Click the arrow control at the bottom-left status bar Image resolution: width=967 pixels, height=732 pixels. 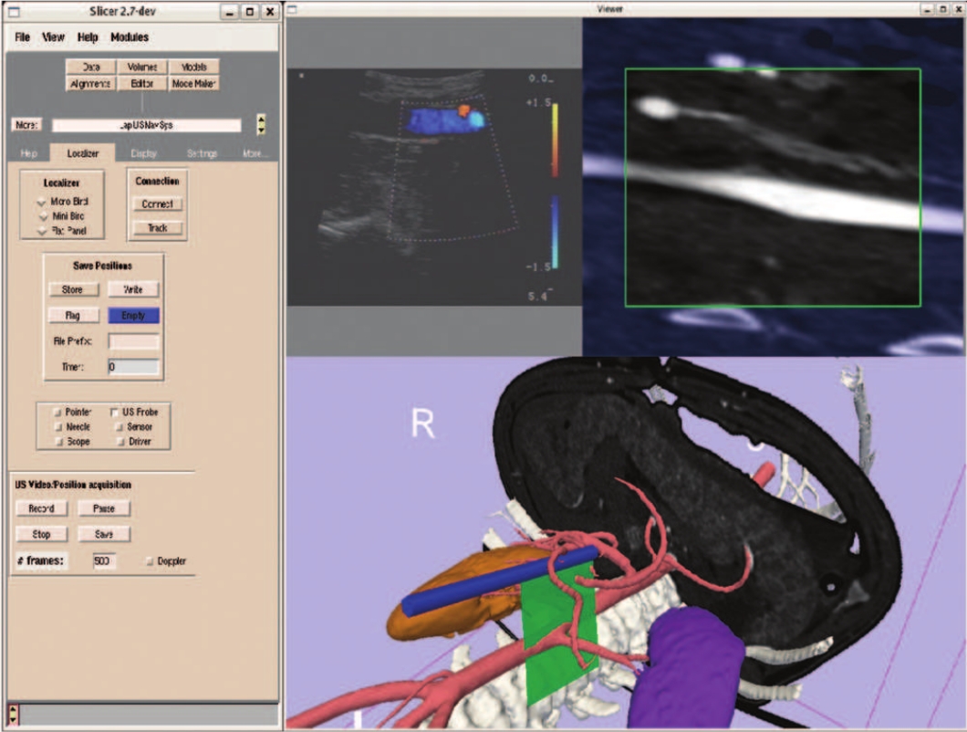pos(12,712)
